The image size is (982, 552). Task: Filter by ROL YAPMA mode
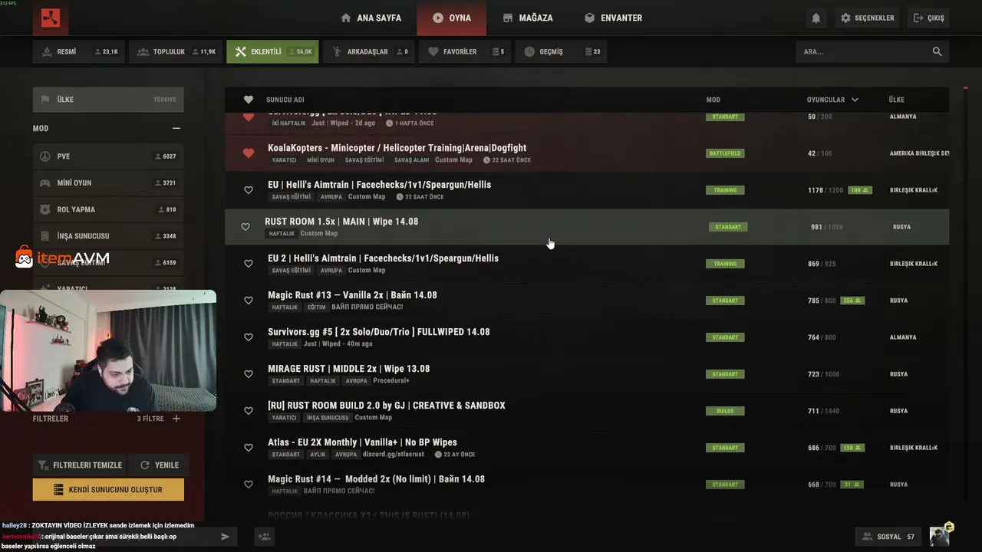coord(108,209)
